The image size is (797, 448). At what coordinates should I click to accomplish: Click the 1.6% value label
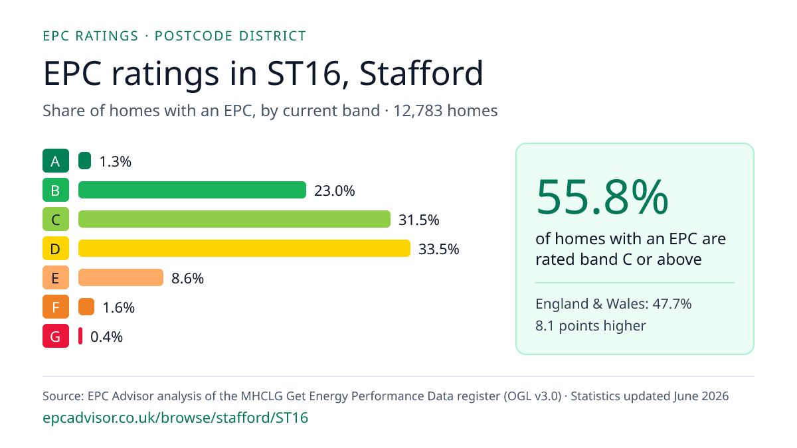pos(119,307)
